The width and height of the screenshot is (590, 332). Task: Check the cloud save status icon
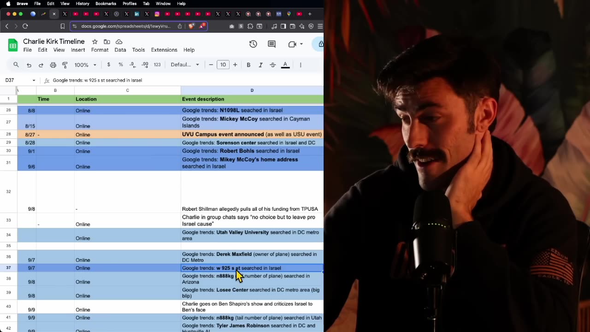[x=119, y=41]
